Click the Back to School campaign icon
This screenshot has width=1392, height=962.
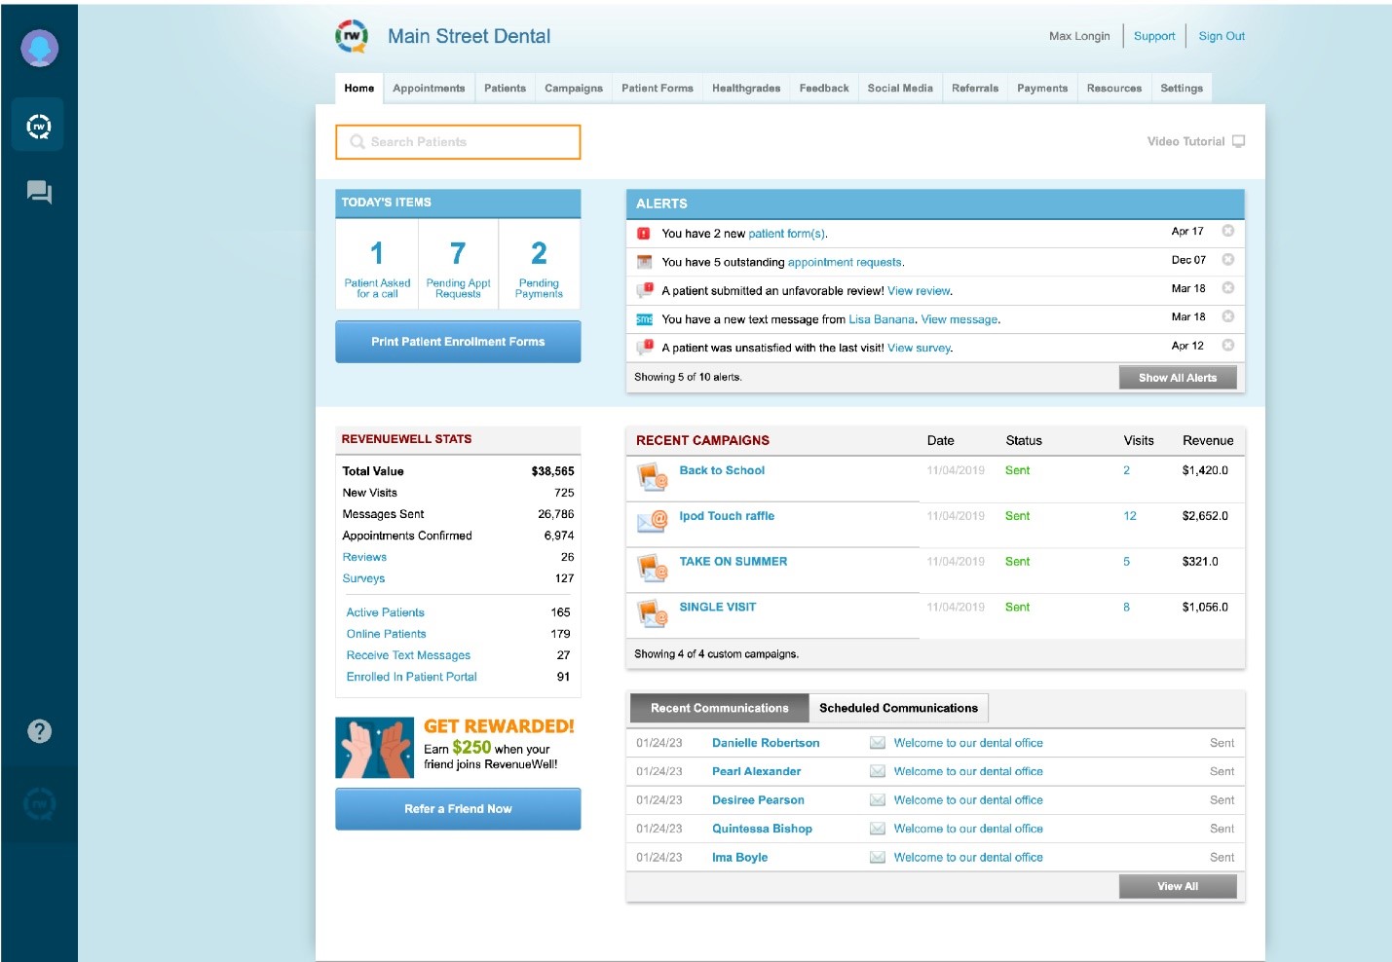point(652,477)
